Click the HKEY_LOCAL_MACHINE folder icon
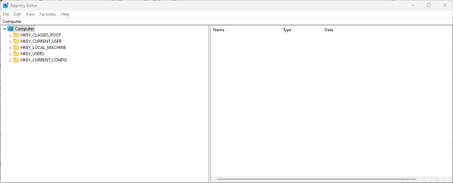Screen dimensions: 453x183 pyautogui.click(x=16, y=48)
